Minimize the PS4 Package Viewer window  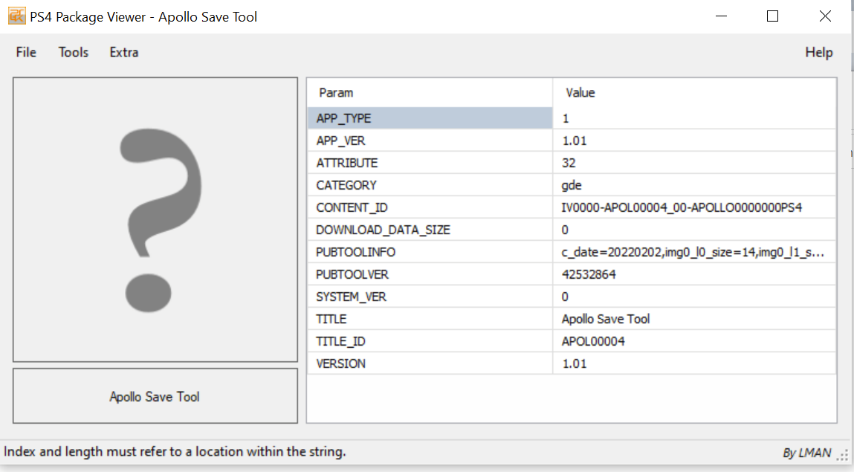tap(721, 16)
